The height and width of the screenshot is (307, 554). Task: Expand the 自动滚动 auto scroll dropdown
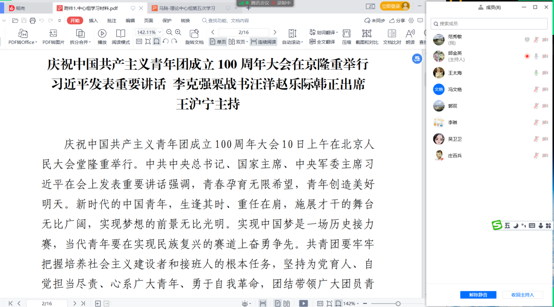point(302,43)
